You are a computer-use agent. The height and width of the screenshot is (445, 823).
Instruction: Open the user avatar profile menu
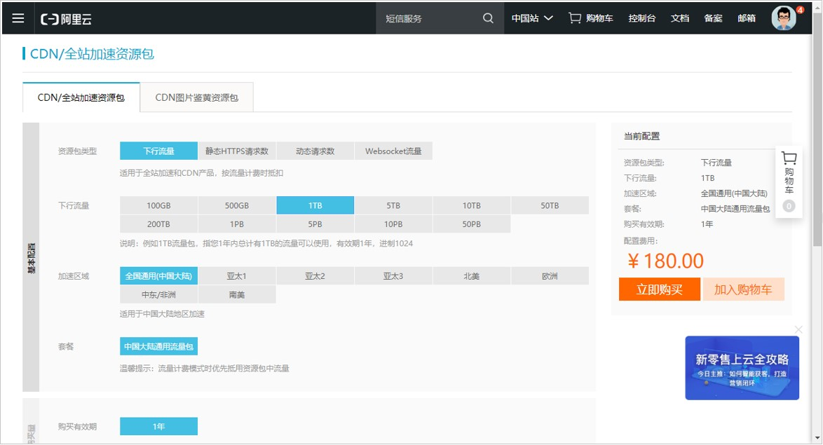(x=784, y=18)
